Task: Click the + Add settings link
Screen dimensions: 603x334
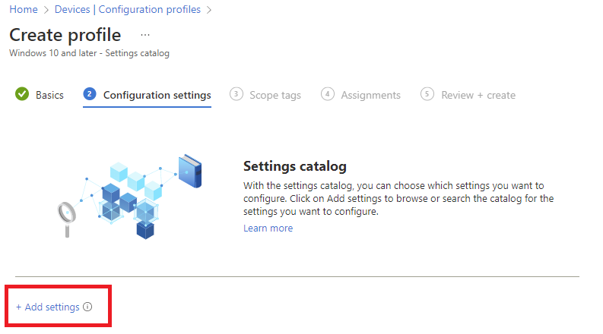Action: pyautogui.click(x=48, y=307)
